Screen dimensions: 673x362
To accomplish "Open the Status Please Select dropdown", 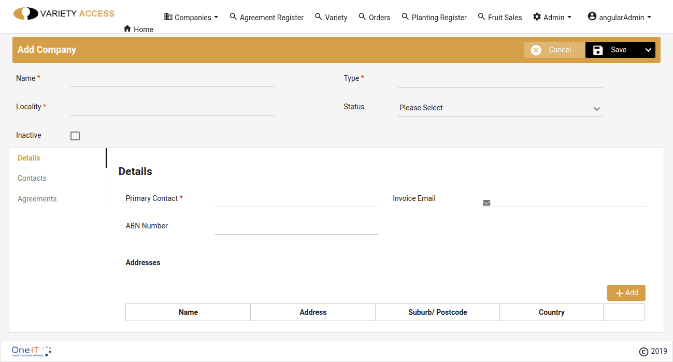I will (500, 108).
